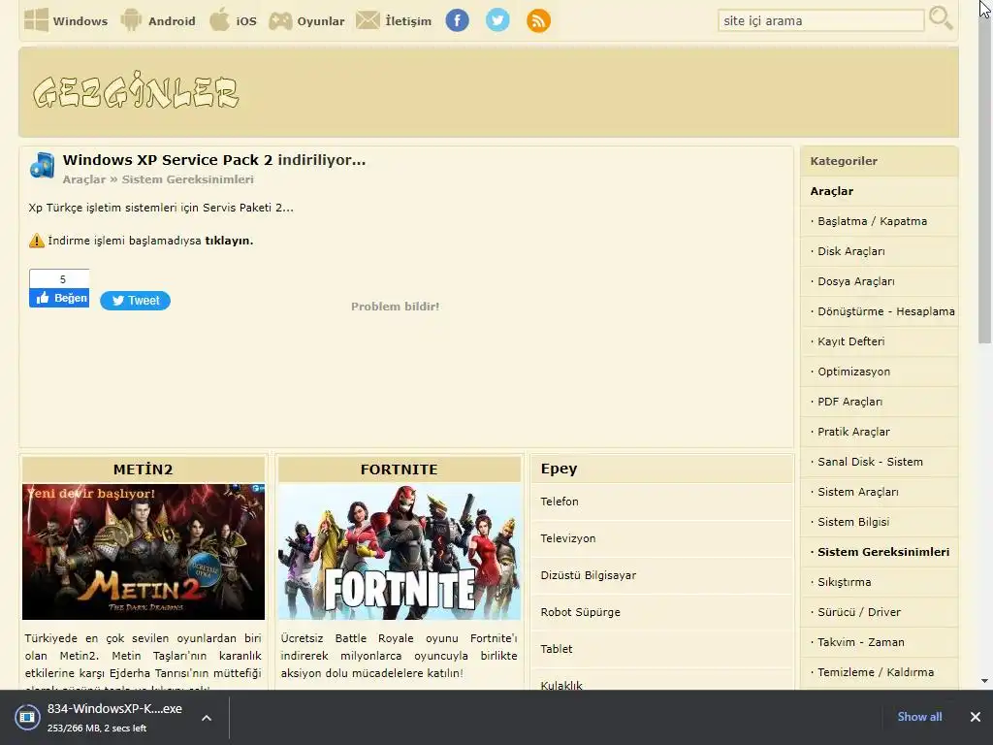Open Televizyon in the Epey list
Image resolution: width=993 pixels, height=745 pixels.
[x=661, y=538]
